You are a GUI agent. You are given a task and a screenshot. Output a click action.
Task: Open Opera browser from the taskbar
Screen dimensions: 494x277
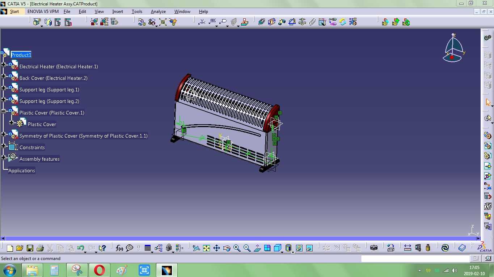(x=99, y=270)
